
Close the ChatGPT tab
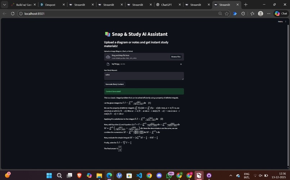(180, 5)
